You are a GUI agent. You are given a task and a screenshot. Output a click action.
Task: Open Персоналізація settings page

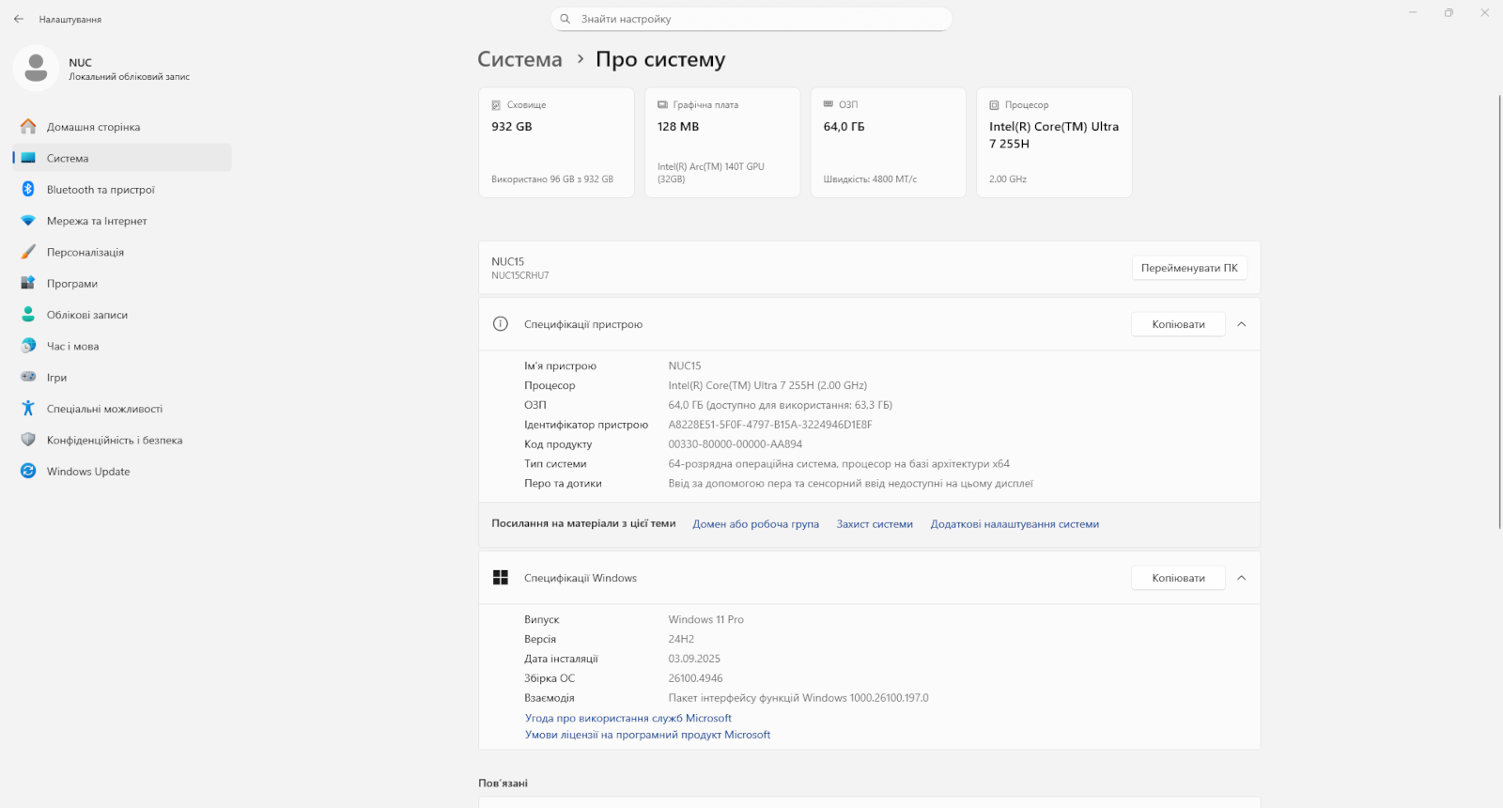coord(122,252)
